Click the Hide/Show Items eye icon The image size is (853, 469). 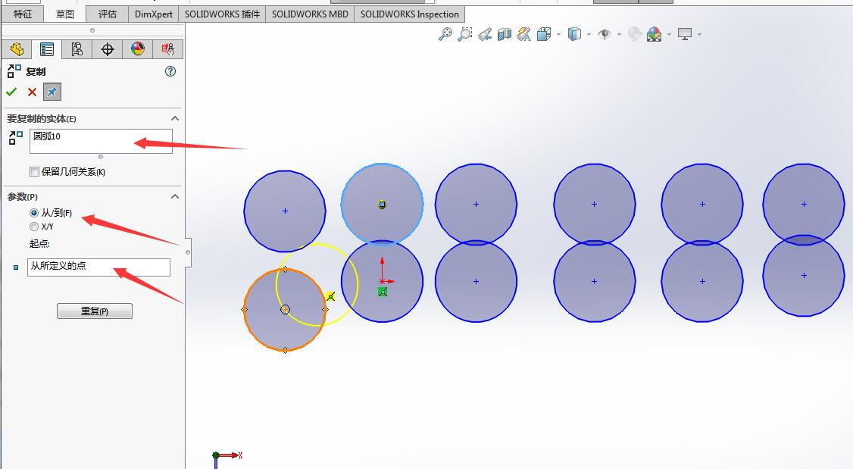point(605,34)
